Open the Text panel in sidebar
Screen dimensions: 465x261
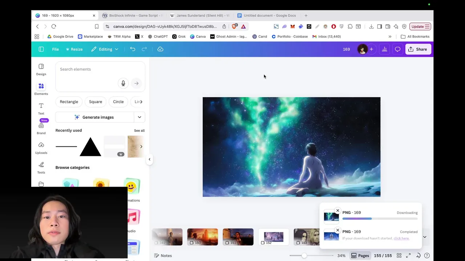click(41, 108)
